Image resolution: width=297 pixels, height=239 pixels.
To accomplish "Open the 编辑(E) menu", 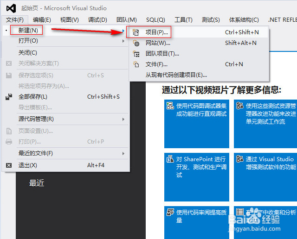I will 42,19.
